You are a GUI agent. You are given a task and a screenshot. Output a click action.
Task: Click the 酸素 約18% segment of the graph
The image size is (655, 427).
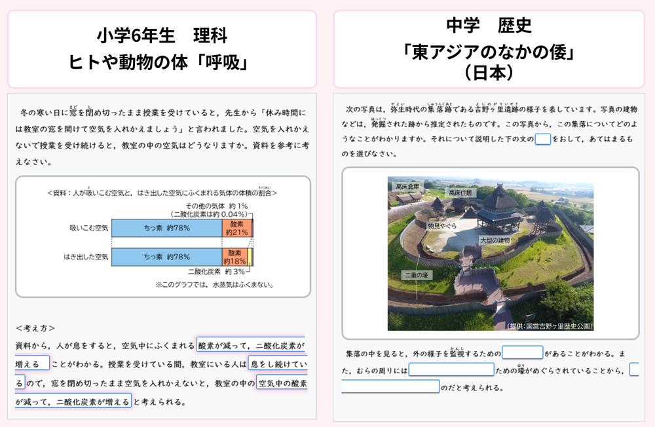[x=234, y=257]
